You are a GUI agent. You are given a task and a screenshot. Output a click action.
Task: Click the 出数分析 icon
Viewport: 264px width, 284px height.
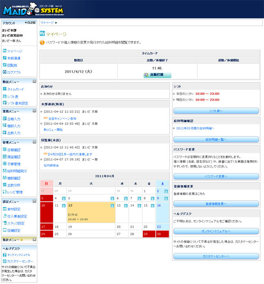pos(5,185)
